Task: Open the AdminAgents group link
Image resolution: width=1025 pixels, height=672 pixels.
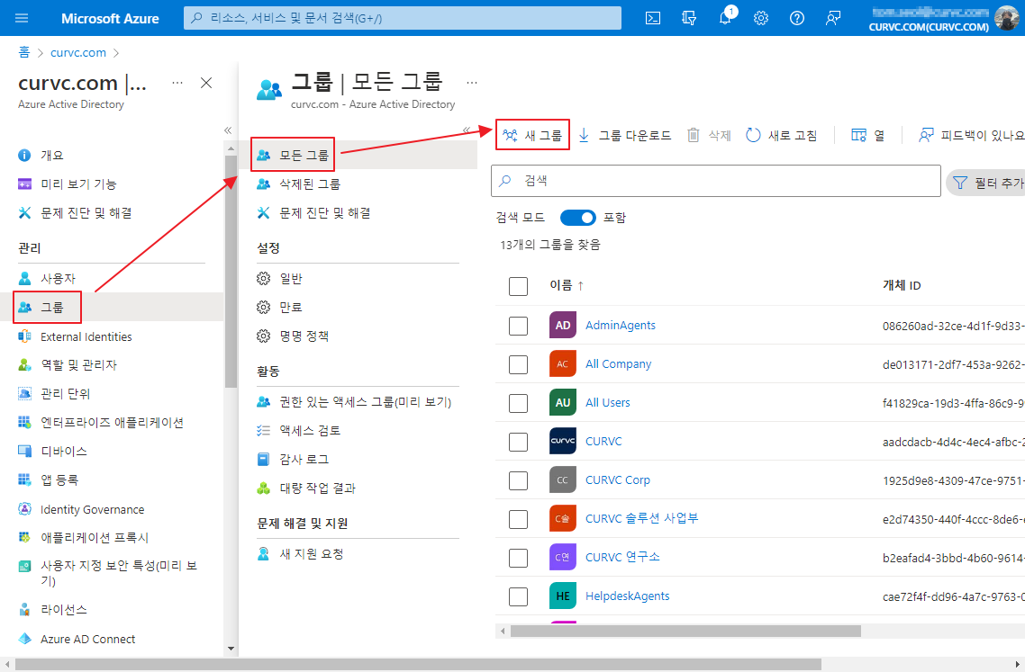Action: 621,326
